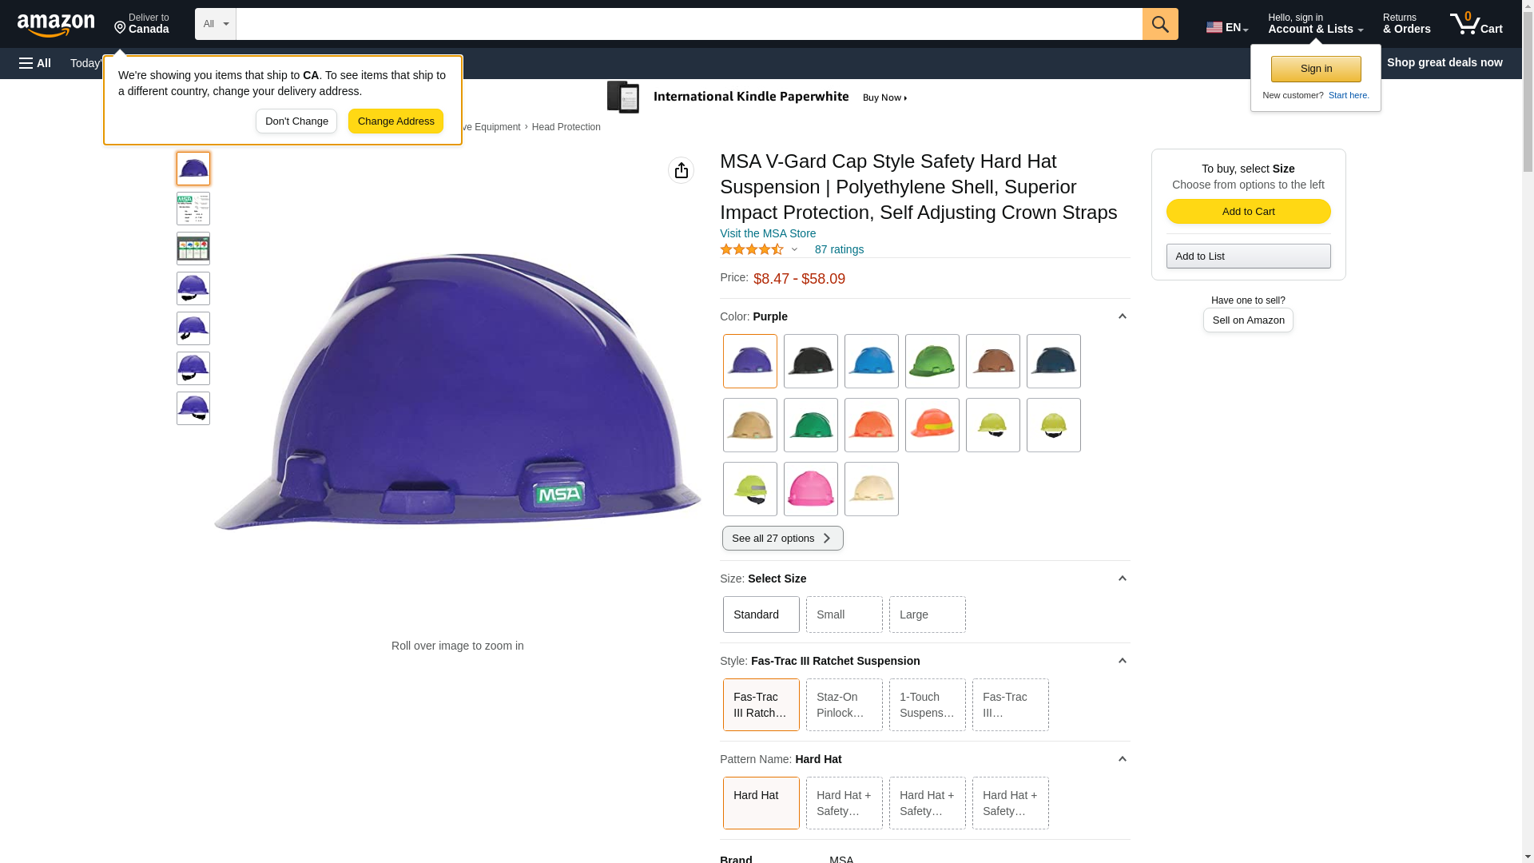Click the share icon on product image

pos(681,170)
